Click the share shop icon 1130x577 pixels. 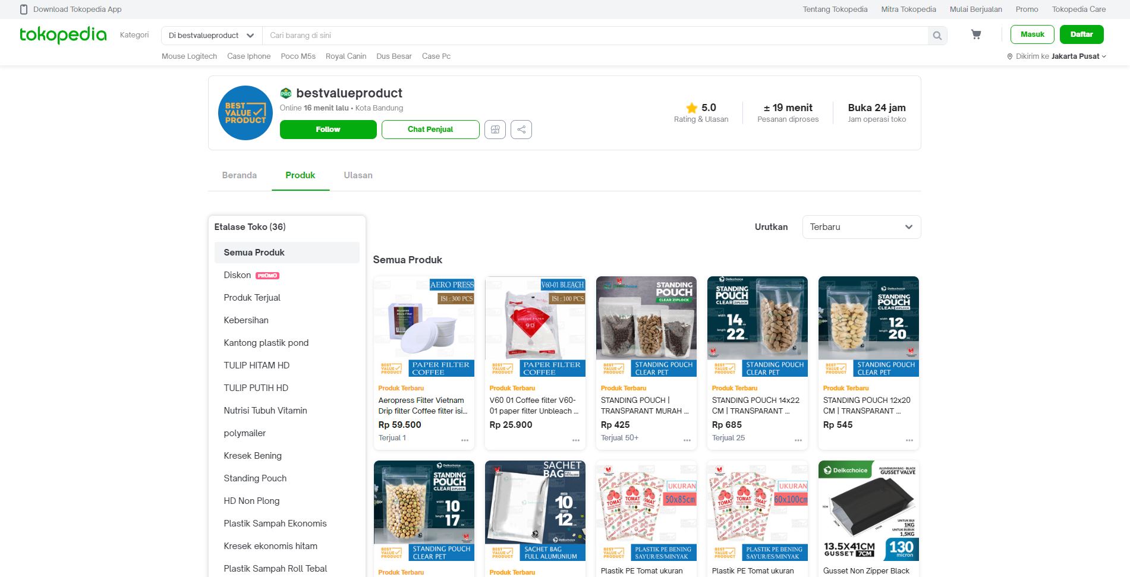(521, 130)
